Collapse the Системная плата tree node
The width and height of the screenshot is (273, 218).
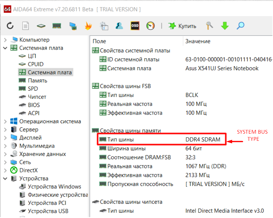5,48
